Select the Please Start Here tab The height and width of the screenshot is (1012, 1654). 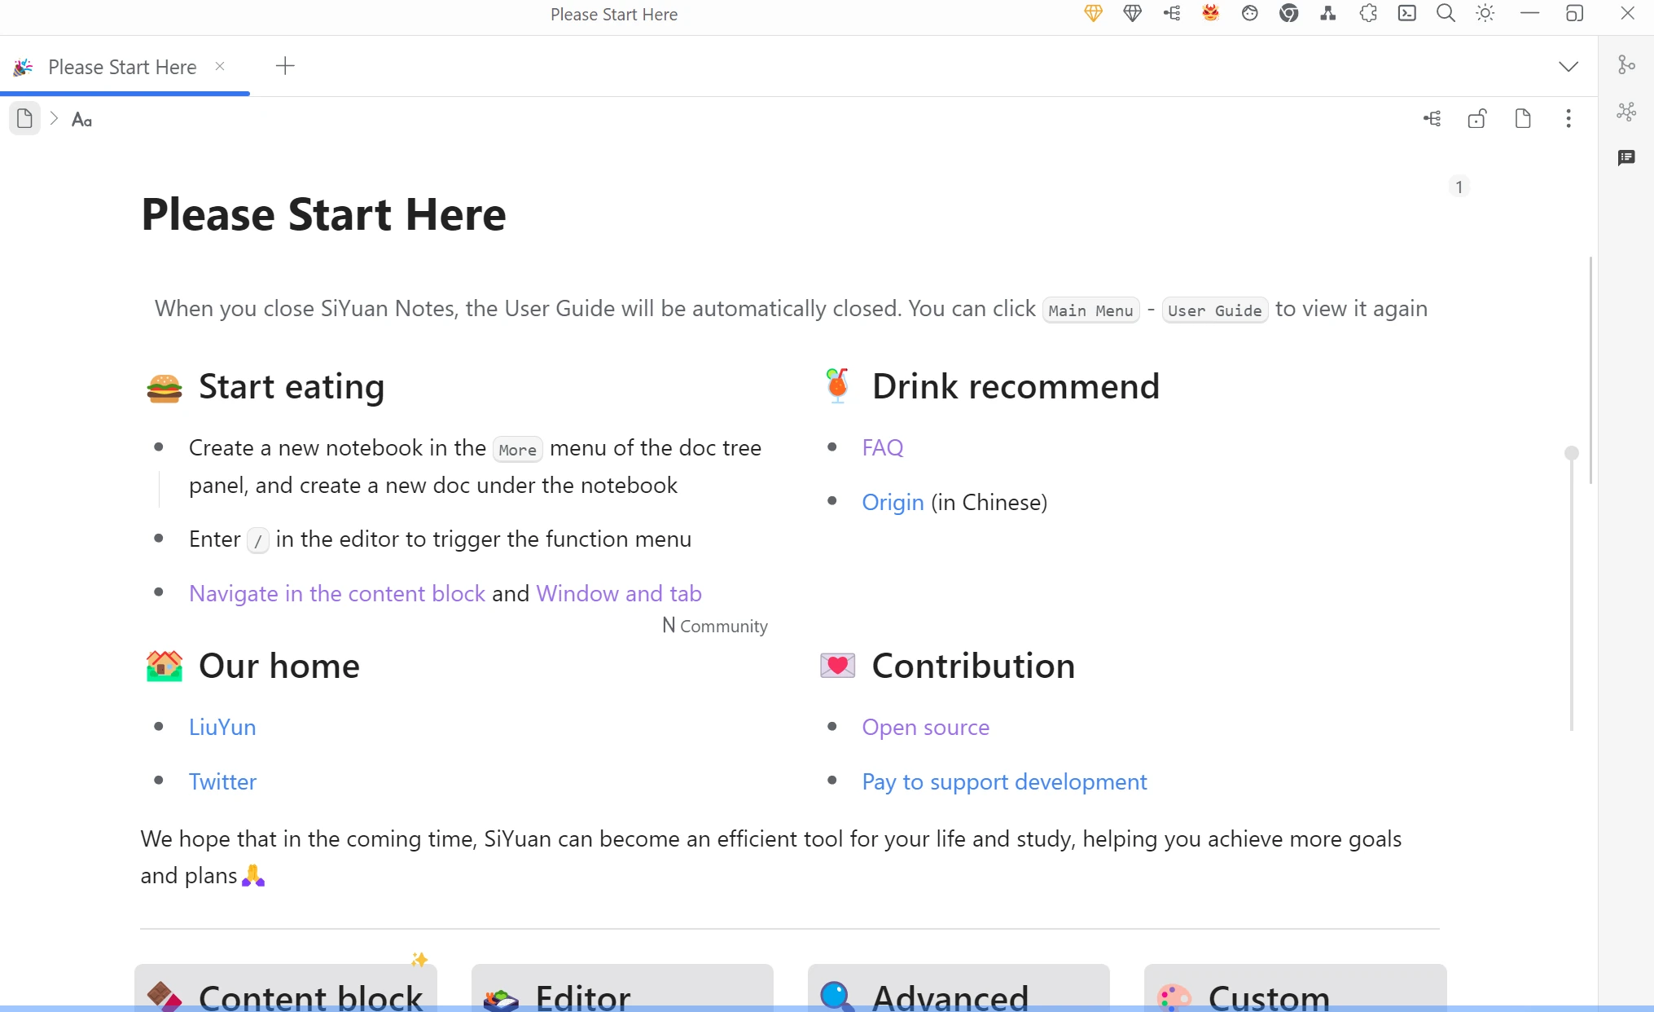122,68
